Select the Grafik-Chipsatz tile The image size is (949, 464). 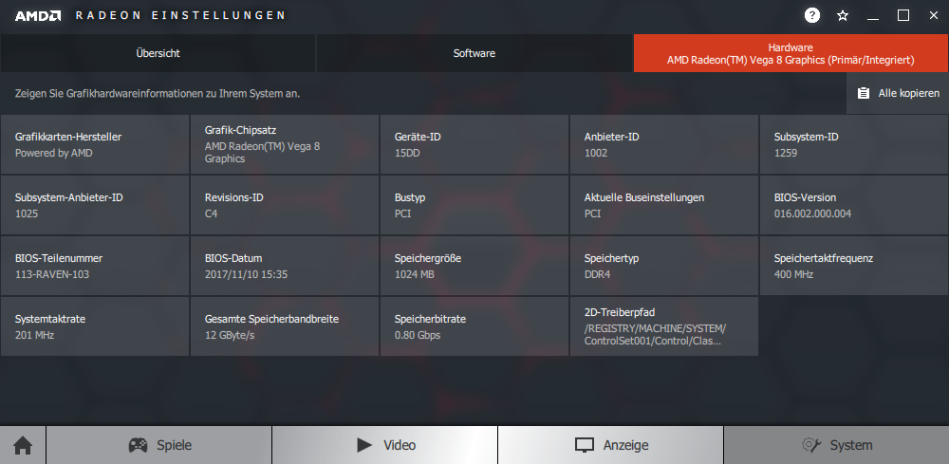click(x=285, y=144)
